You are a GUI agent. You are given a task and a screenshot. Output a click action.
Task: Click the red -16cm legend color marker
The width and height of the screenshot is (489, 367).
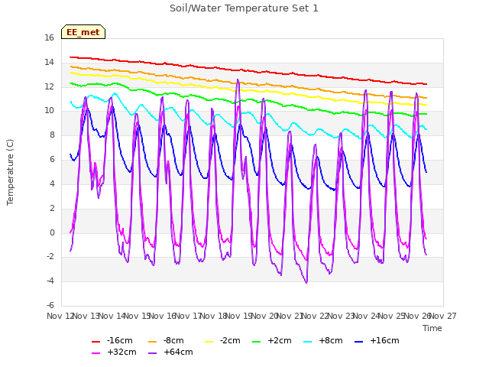pyautogui.click(x=96, y=342)
